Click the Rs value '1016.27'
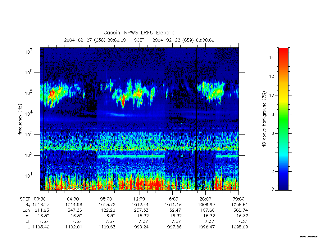318x238 pixels. point(41,205)
